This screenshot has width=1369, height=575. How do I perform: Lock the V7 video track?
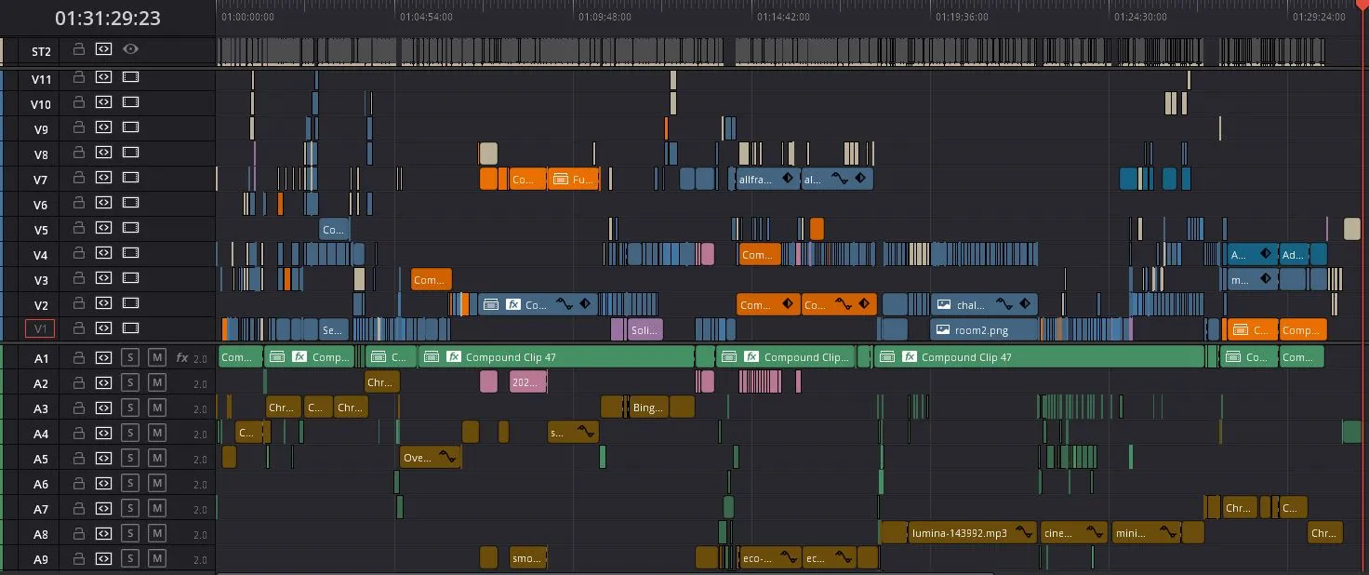click(x=79, y=177)
